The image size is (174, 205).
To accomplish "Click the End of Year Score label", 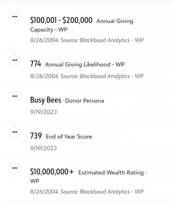I will [69, 137].
